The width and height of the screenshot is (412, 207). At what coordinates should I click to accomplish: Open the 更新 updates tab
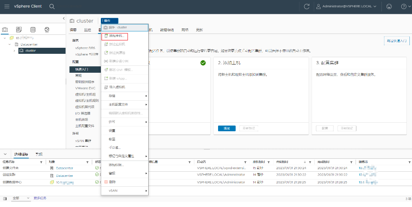200,30
